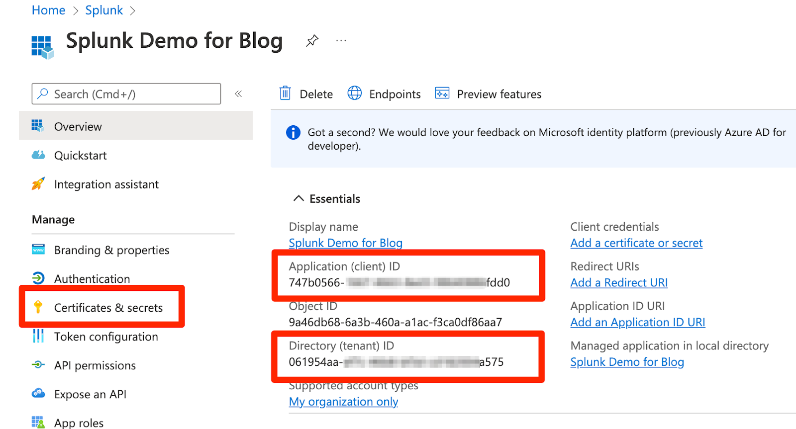Click the Splunk Demo app registration icon

[43, 47]
